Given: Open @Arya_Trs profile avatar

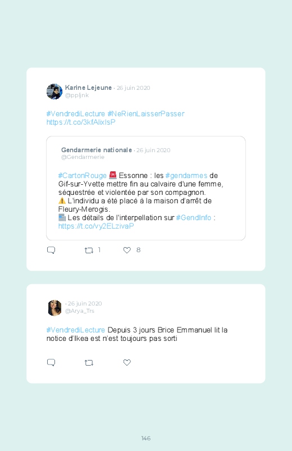Looking at the screenshot, I should [x=54, y=308].
